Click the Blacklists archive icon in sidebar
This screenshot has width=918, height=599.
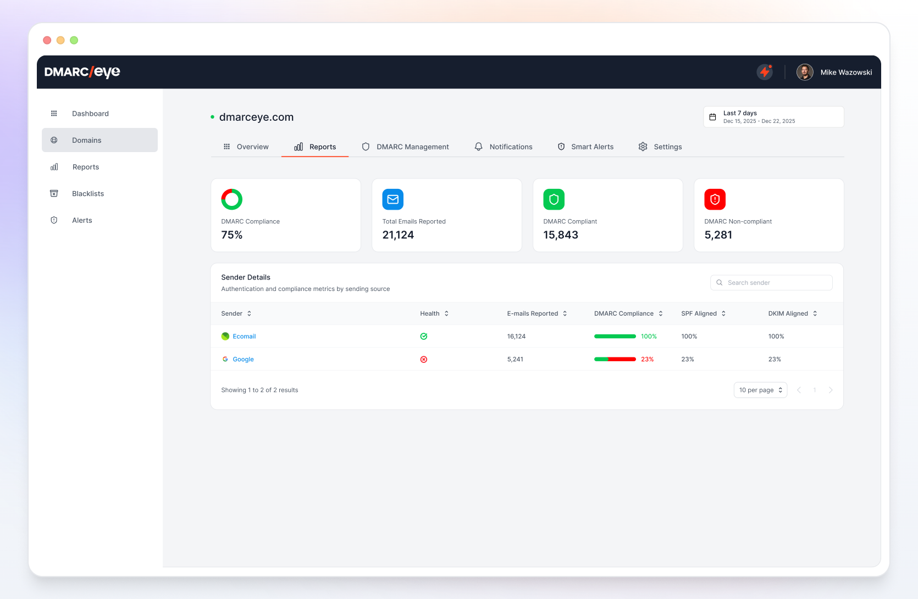(x=54, y=193)
